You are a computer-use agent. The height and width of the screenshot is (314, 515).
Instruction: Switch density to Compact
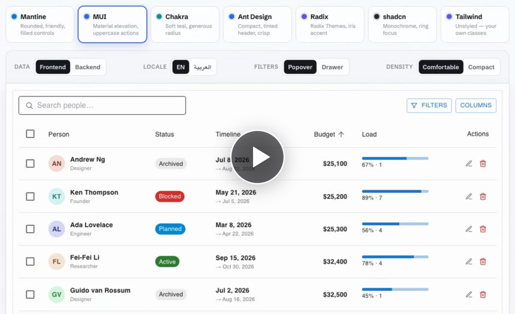[481, 67]
